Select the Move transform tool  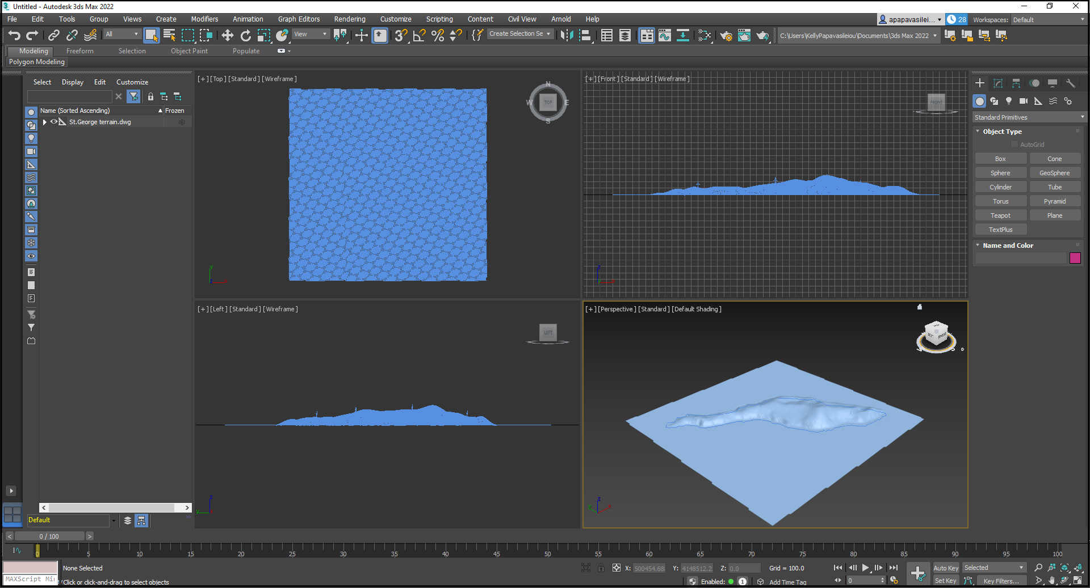[x=227, y=36]
